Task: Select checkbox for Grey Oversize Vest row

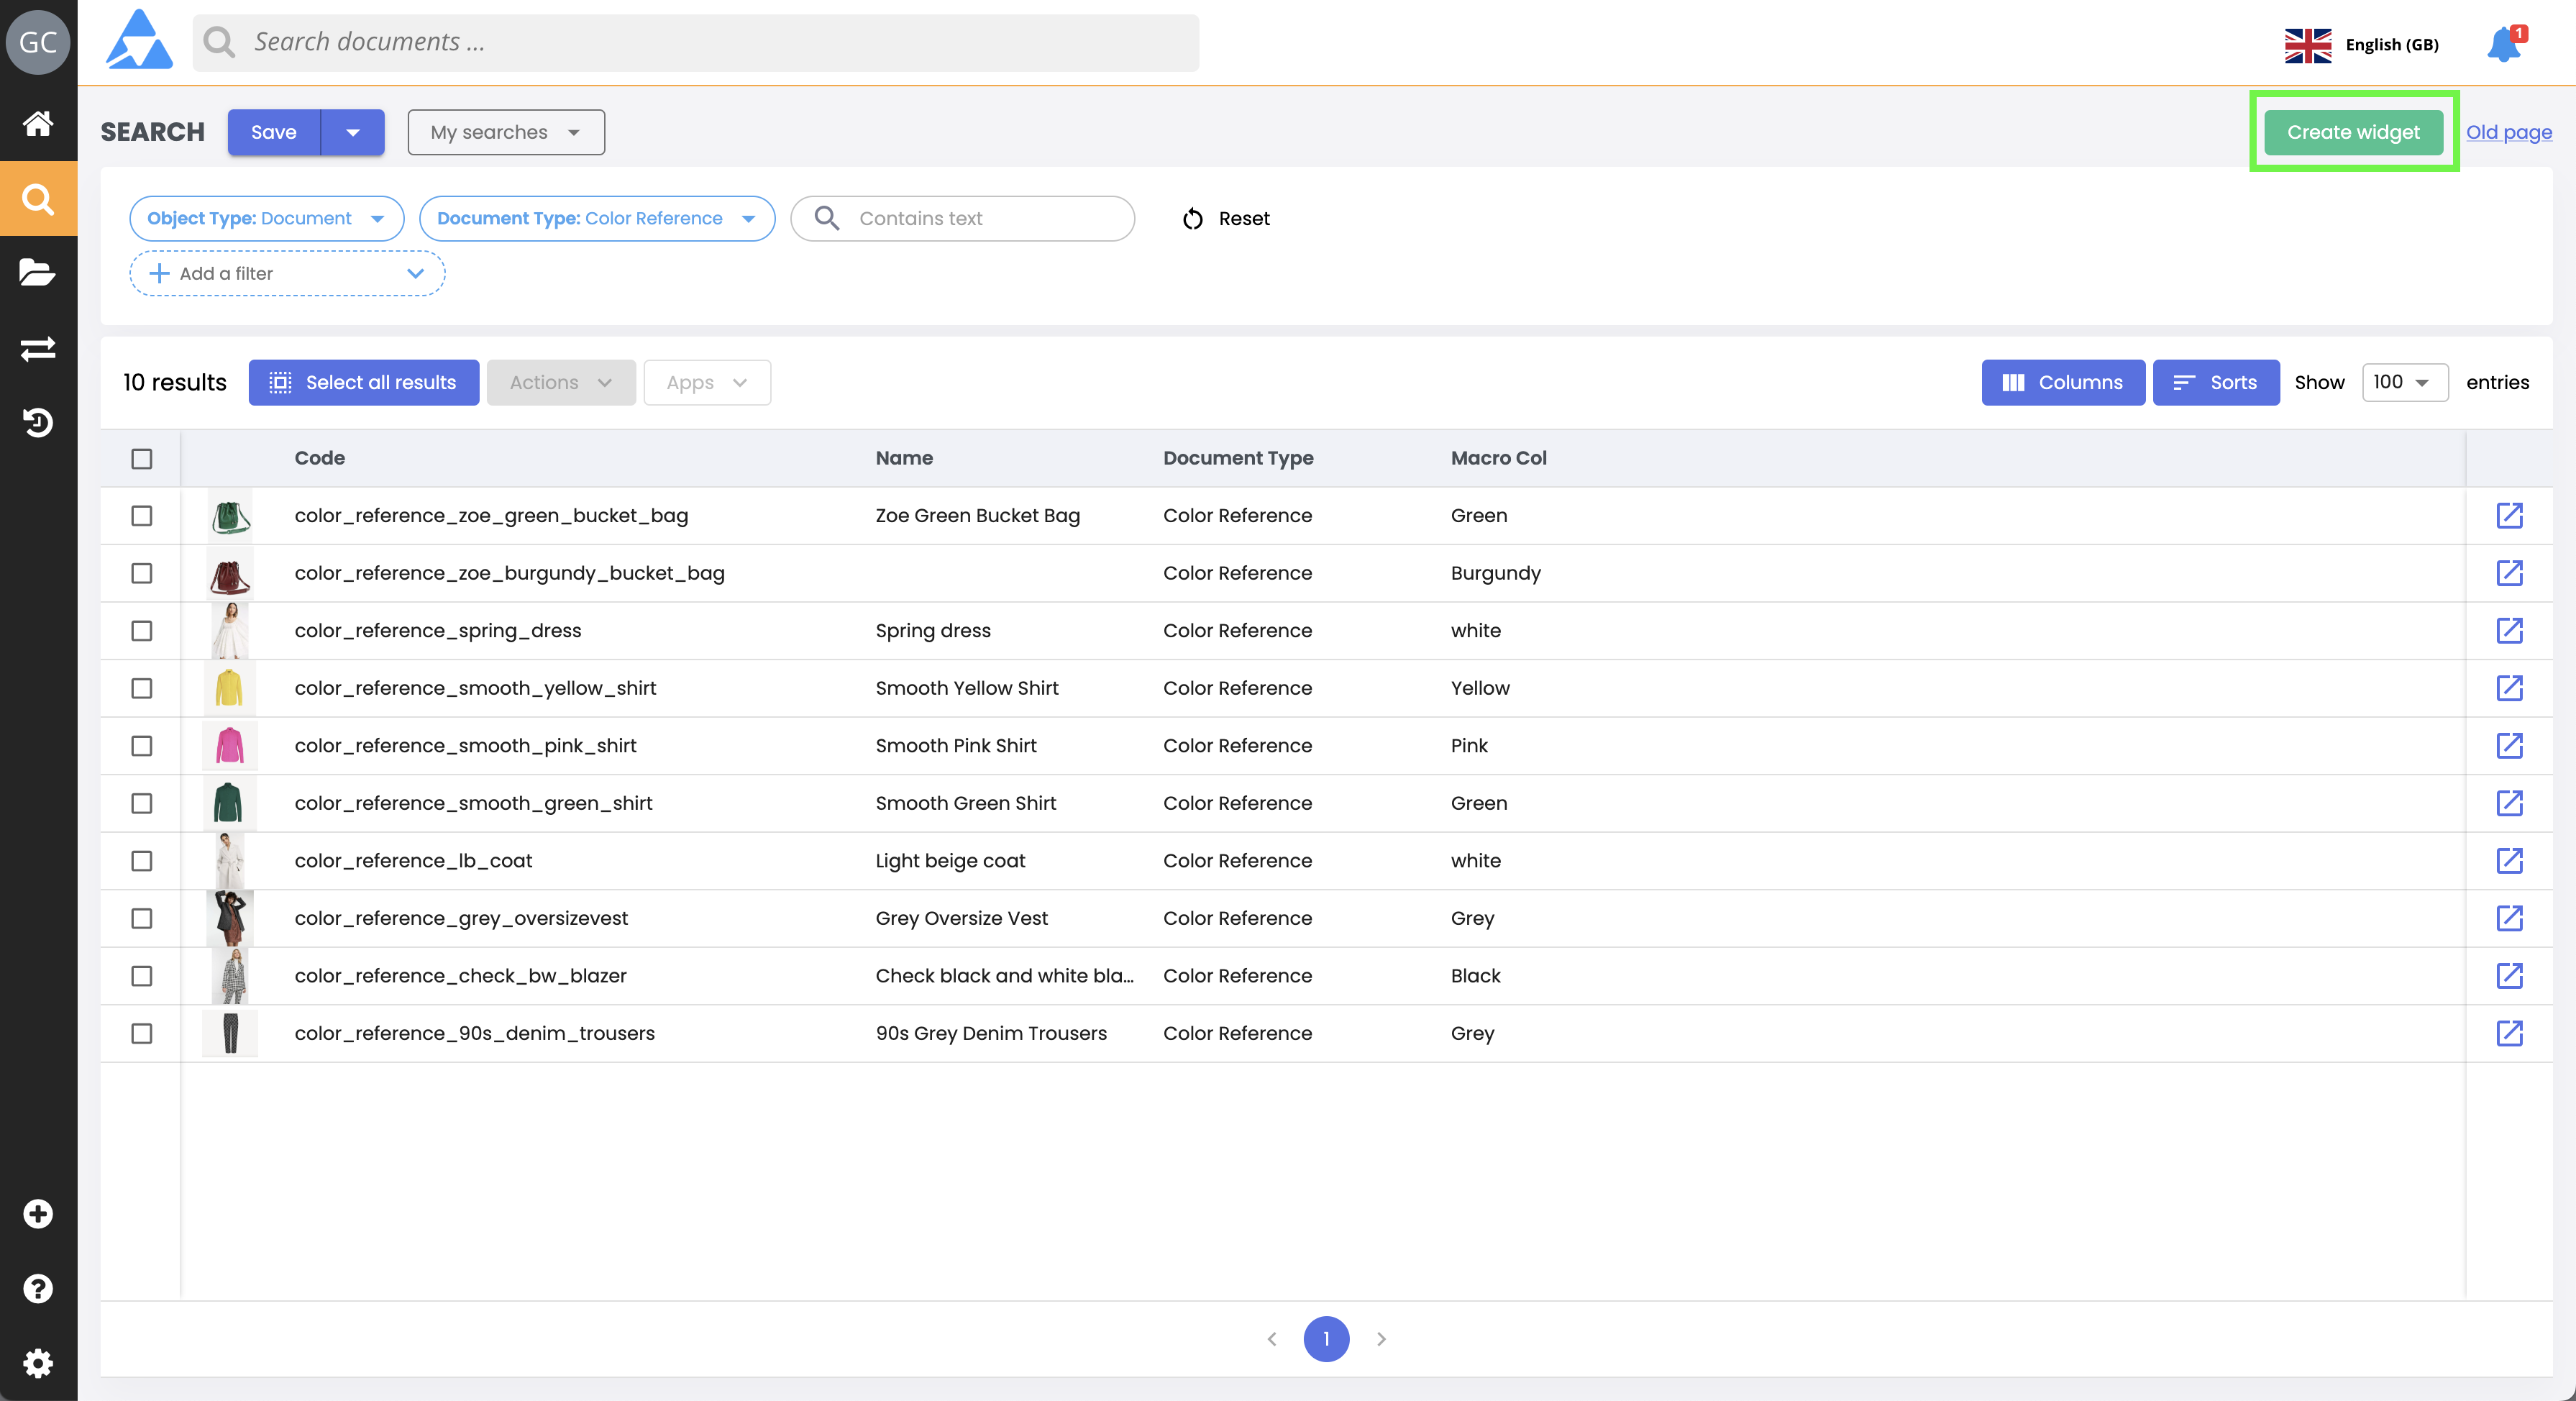Action: pyautogui.click(x=142, y=918)
